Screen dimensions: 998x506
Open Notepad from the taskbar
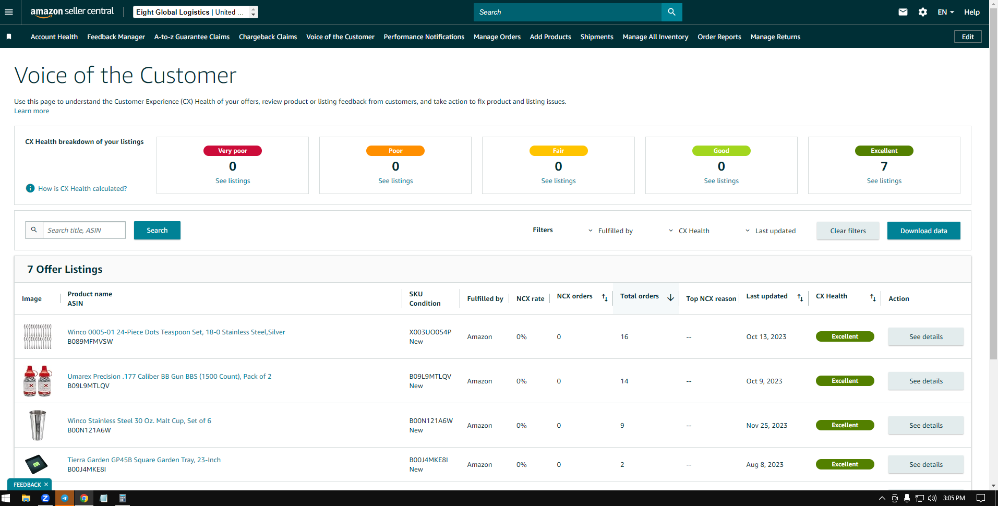pos(103,498)
